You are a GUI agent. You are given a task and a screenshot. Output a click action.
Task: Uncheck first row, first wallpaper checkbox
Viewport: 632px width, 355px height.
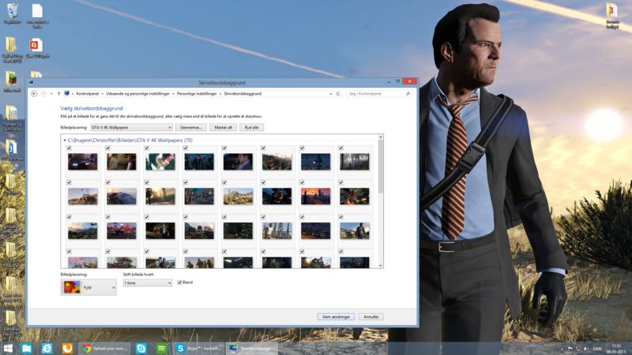coord(69,148)
